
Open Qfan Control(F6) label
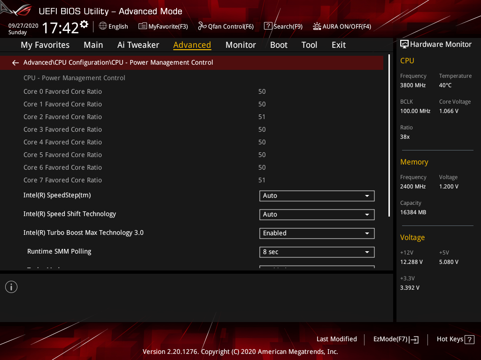[231, 27]
